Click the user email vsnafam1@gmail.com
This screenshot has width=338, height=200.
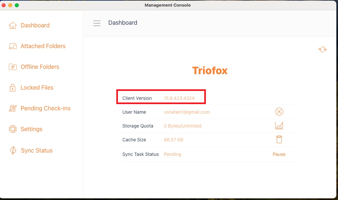click(x=187, y=112)
